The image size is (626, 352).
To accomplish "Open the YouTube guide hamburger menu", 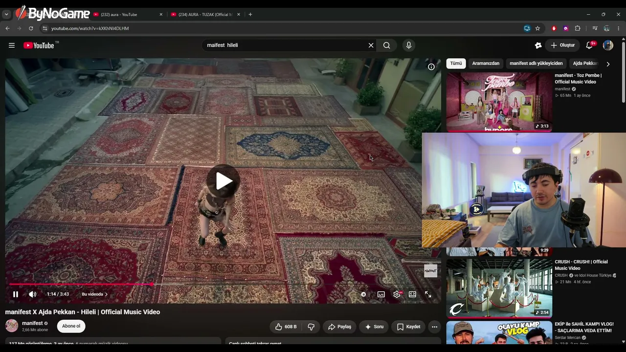I will [x=12, y=45].
